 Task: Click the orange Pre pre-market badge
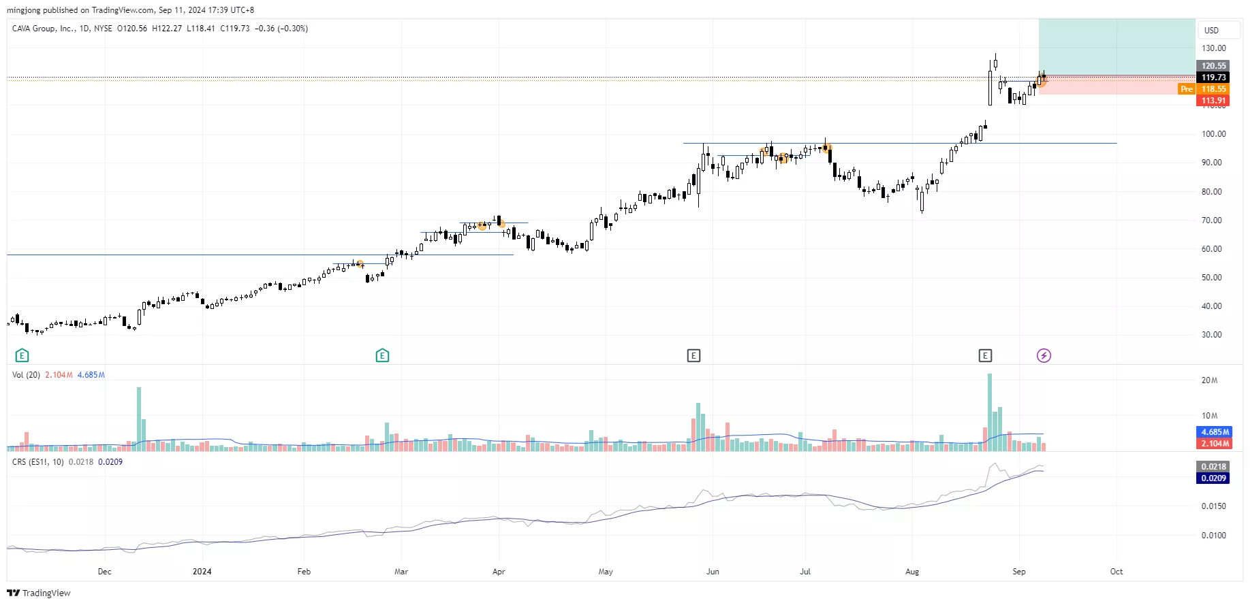click(1187, 89)
